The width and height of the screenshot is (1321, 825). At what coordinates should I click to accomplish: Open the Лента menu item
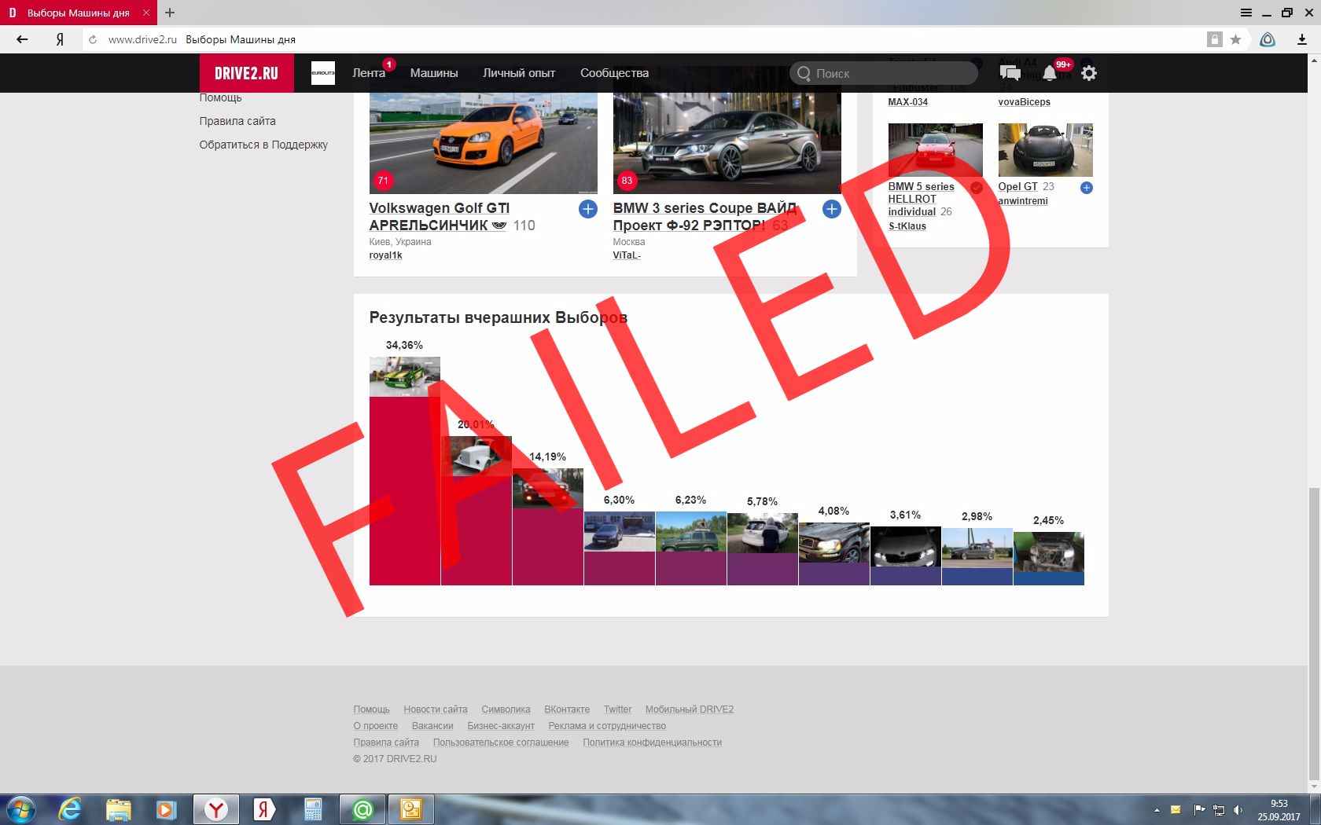tap(369, 73)
